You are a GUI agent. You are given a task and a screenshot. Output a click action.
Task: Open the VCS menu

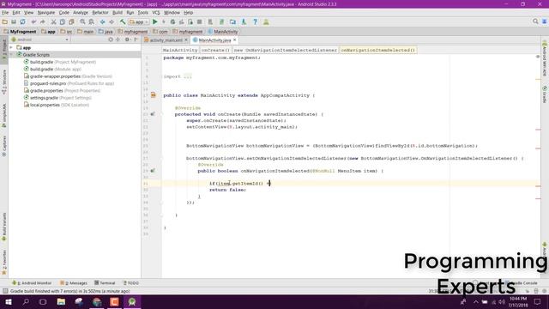click(156, 13)
